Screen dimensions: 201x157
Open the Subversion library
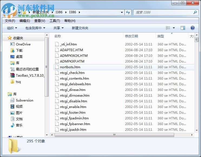click(x=25, y=100)
